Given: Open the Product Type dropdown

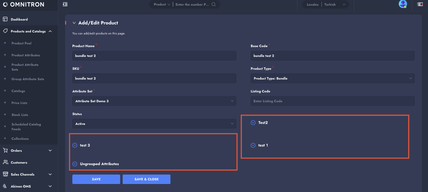Looking at the screenshot, I should pos(332,78).
